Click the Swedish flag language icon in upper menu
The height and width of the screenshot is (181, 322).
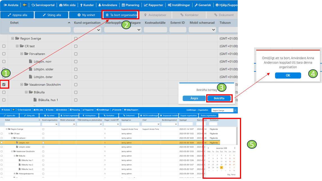point(25,5)
